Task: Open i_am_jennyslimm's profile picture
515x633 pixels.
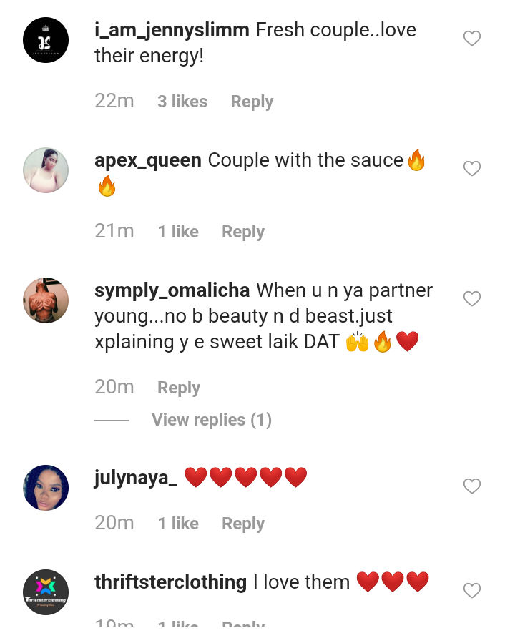Action: (x=46, y=40)
